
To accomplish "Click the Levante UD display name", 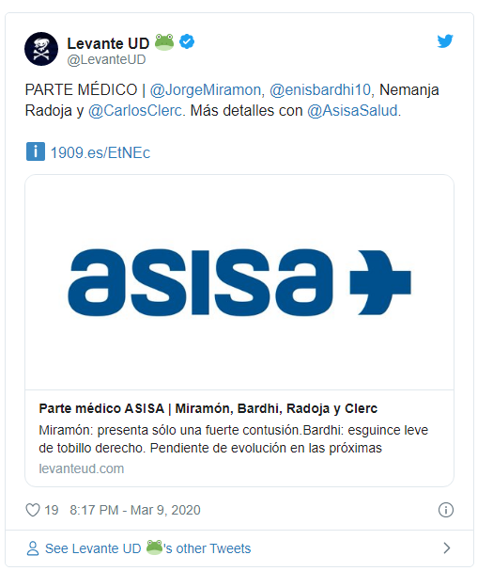I will pos(108,43).
